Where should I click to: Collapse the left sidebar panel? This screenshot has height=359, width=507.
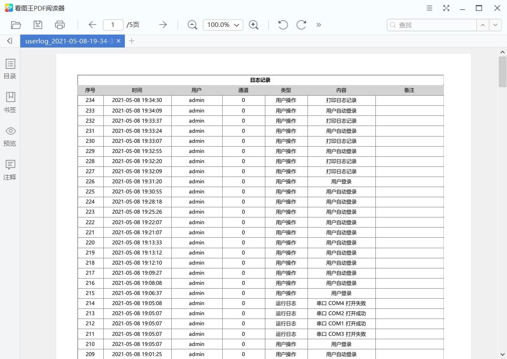click(x=10, y=41)
